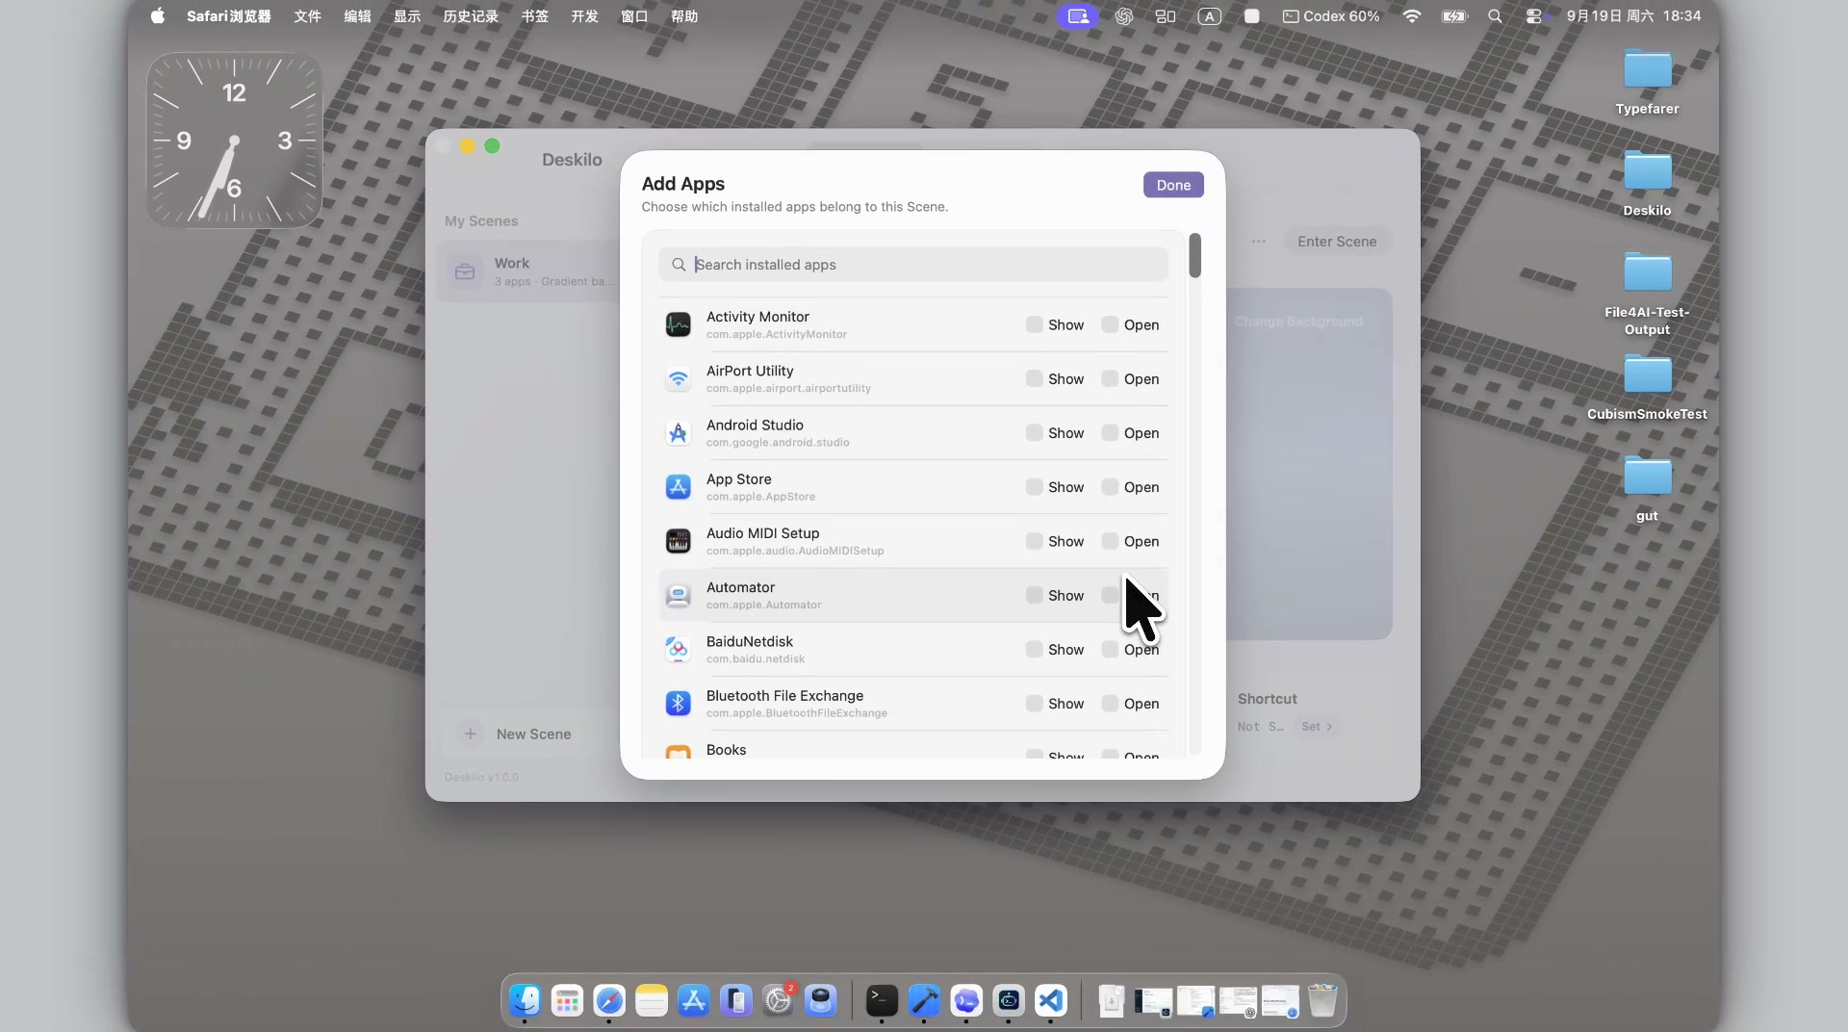Open the 历史记录 menu
The image size is (1848, 1032).
471,16
